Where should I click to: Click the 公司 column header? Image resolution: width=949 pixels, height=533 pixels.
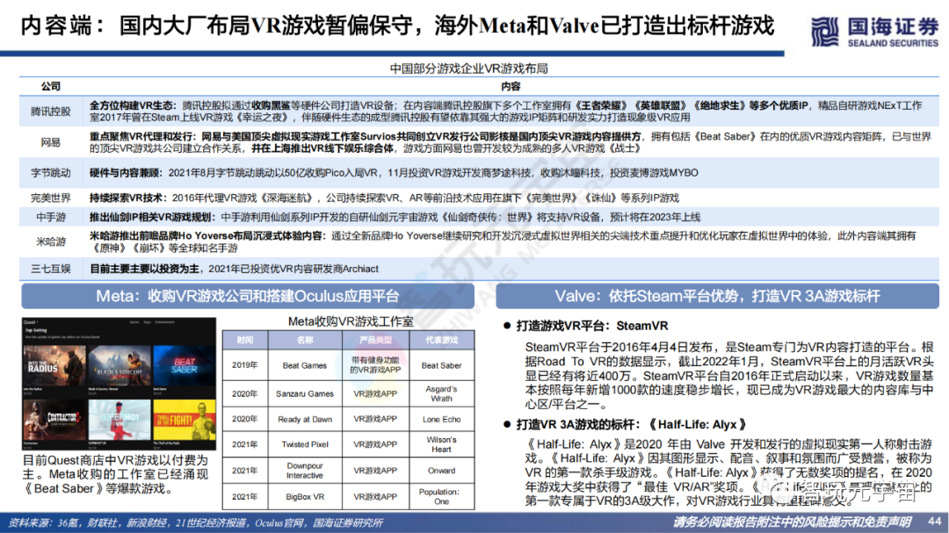click(50, 87)
